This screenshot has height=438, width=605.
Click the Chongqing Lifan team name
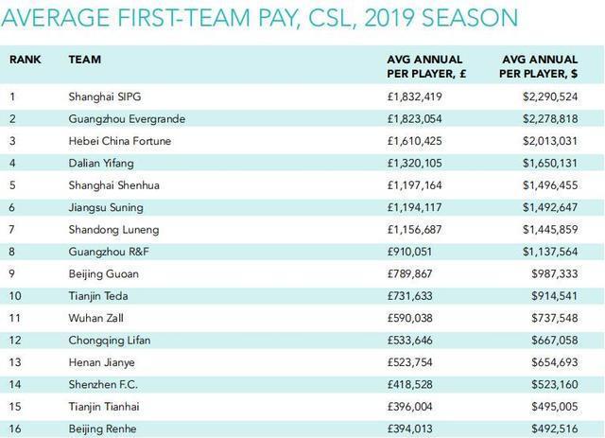pyautogui.click(x=110, y=341)
